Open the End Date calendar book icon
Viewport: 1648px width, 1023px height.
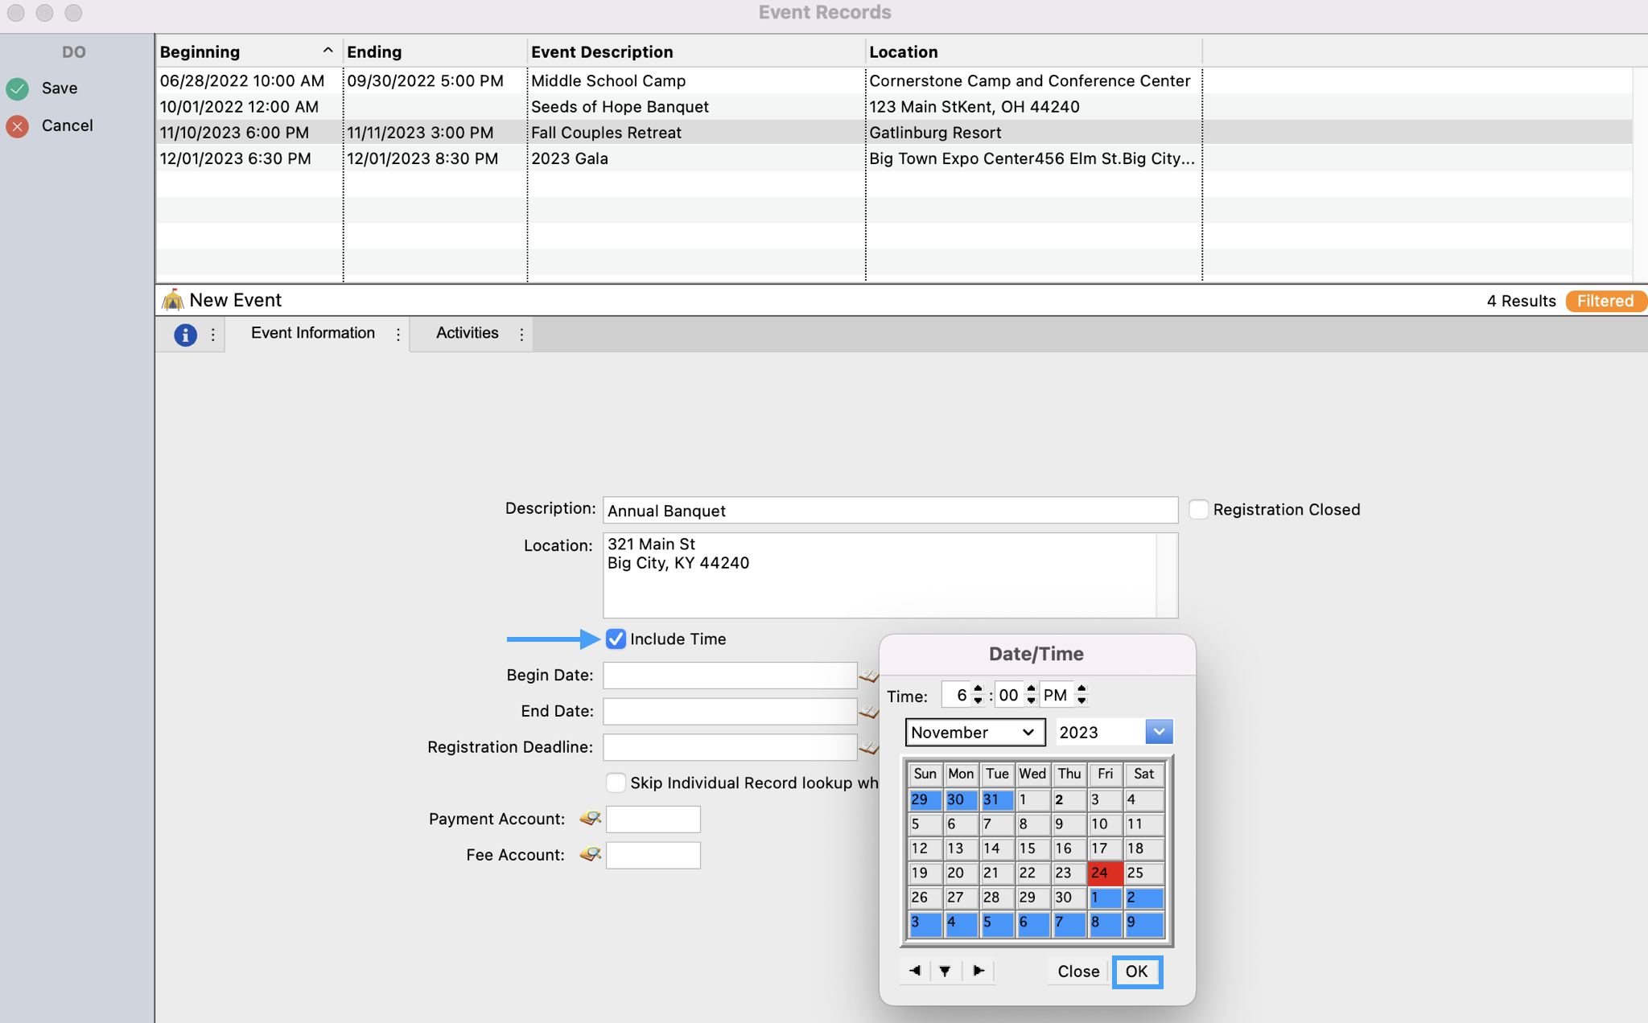(x=868, y=712)
